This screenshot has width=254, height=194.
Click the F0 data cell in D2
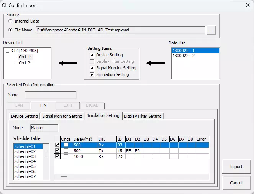pyautogui.click(x=139, y=151)
